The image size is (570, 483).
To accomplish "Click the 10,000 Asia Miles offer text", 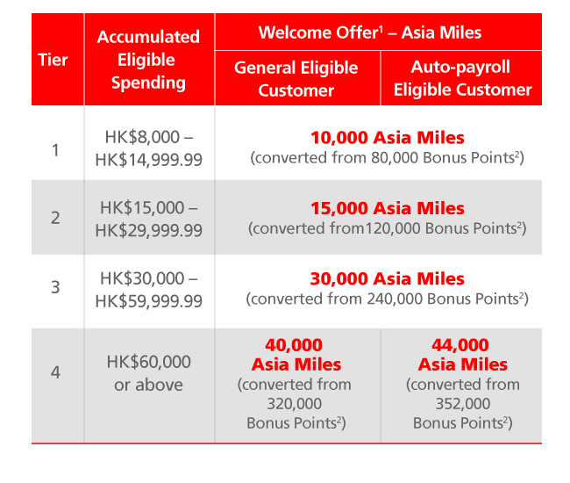I will [387, 138].
